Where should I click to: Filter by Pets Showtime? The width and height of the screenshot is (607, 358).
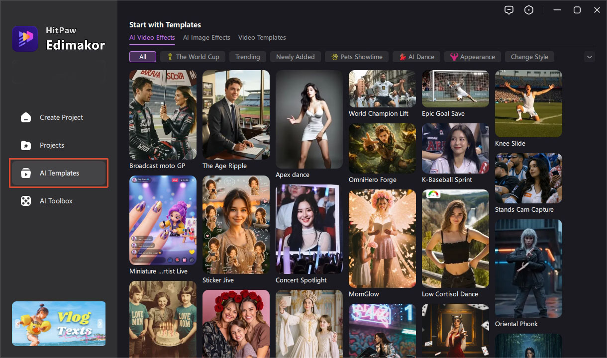point(357,57)
